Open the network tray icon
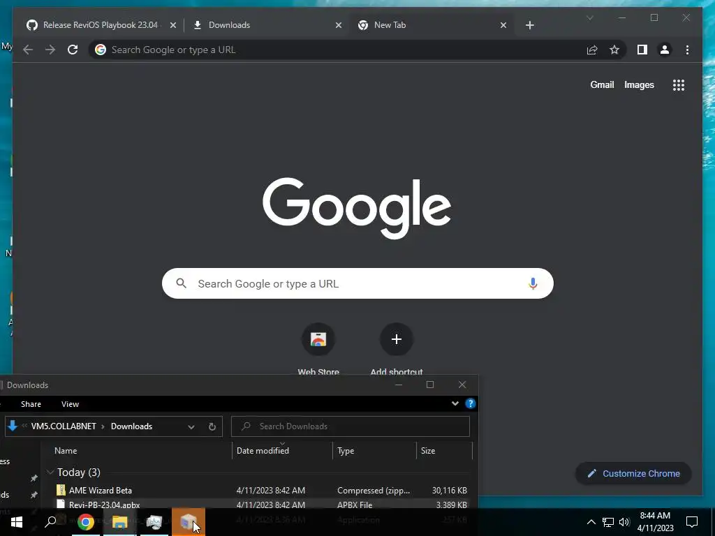The width and height of the screenshot is (715, 536). point(608,522)
